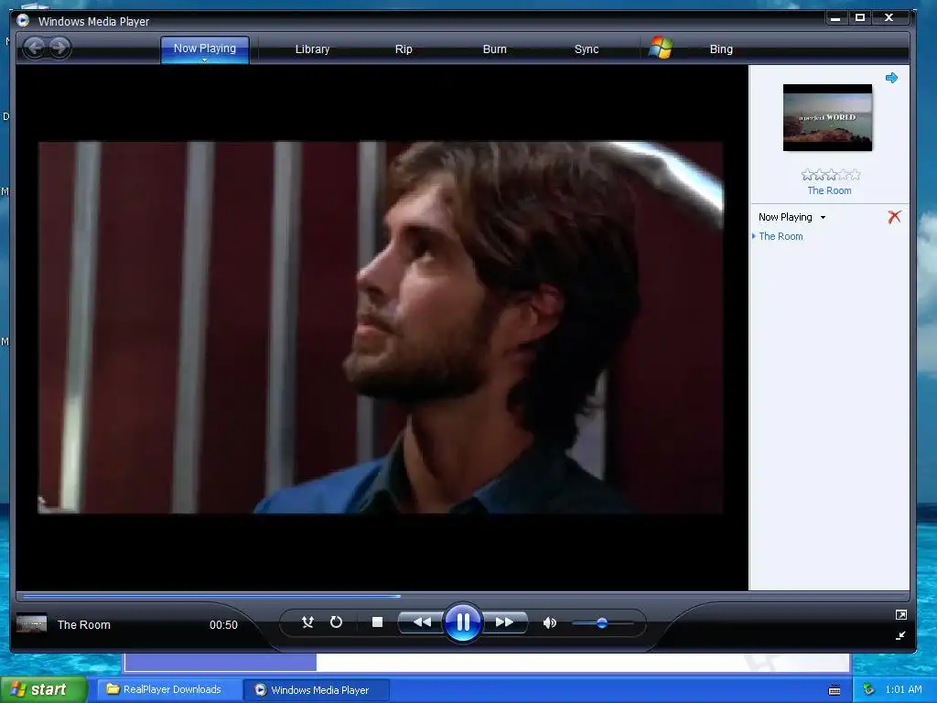Clear the list pane with red X
This screenshot has width=937, height=703.
(x=894, y=217)
